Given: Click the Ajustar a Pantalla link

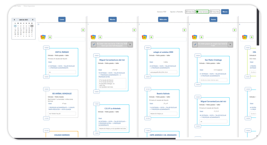Looking at the screenshot, I should tap(176, 12).
